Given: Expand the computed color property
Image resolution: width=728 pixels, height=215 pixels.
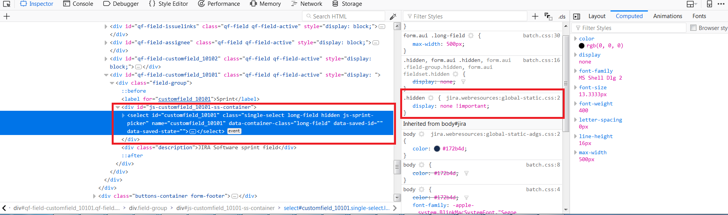Looking at the screenshot, I should click(575, 38).
